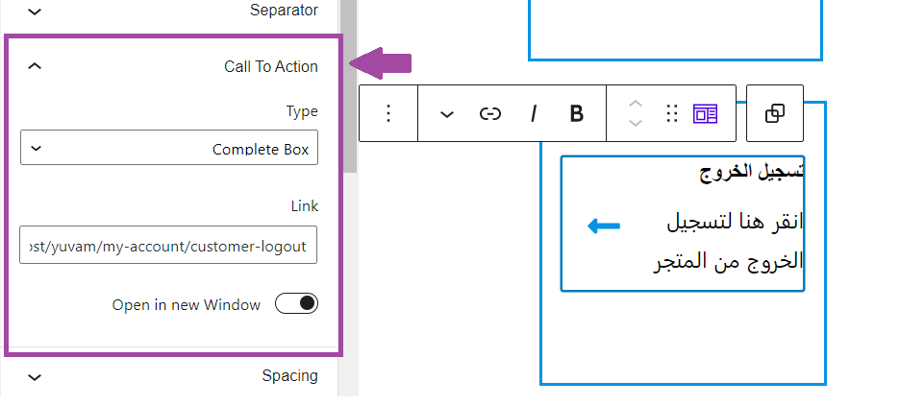The image size is (900, 405).
Task: Click the purple Info Box block type icon
Action: 705,113
